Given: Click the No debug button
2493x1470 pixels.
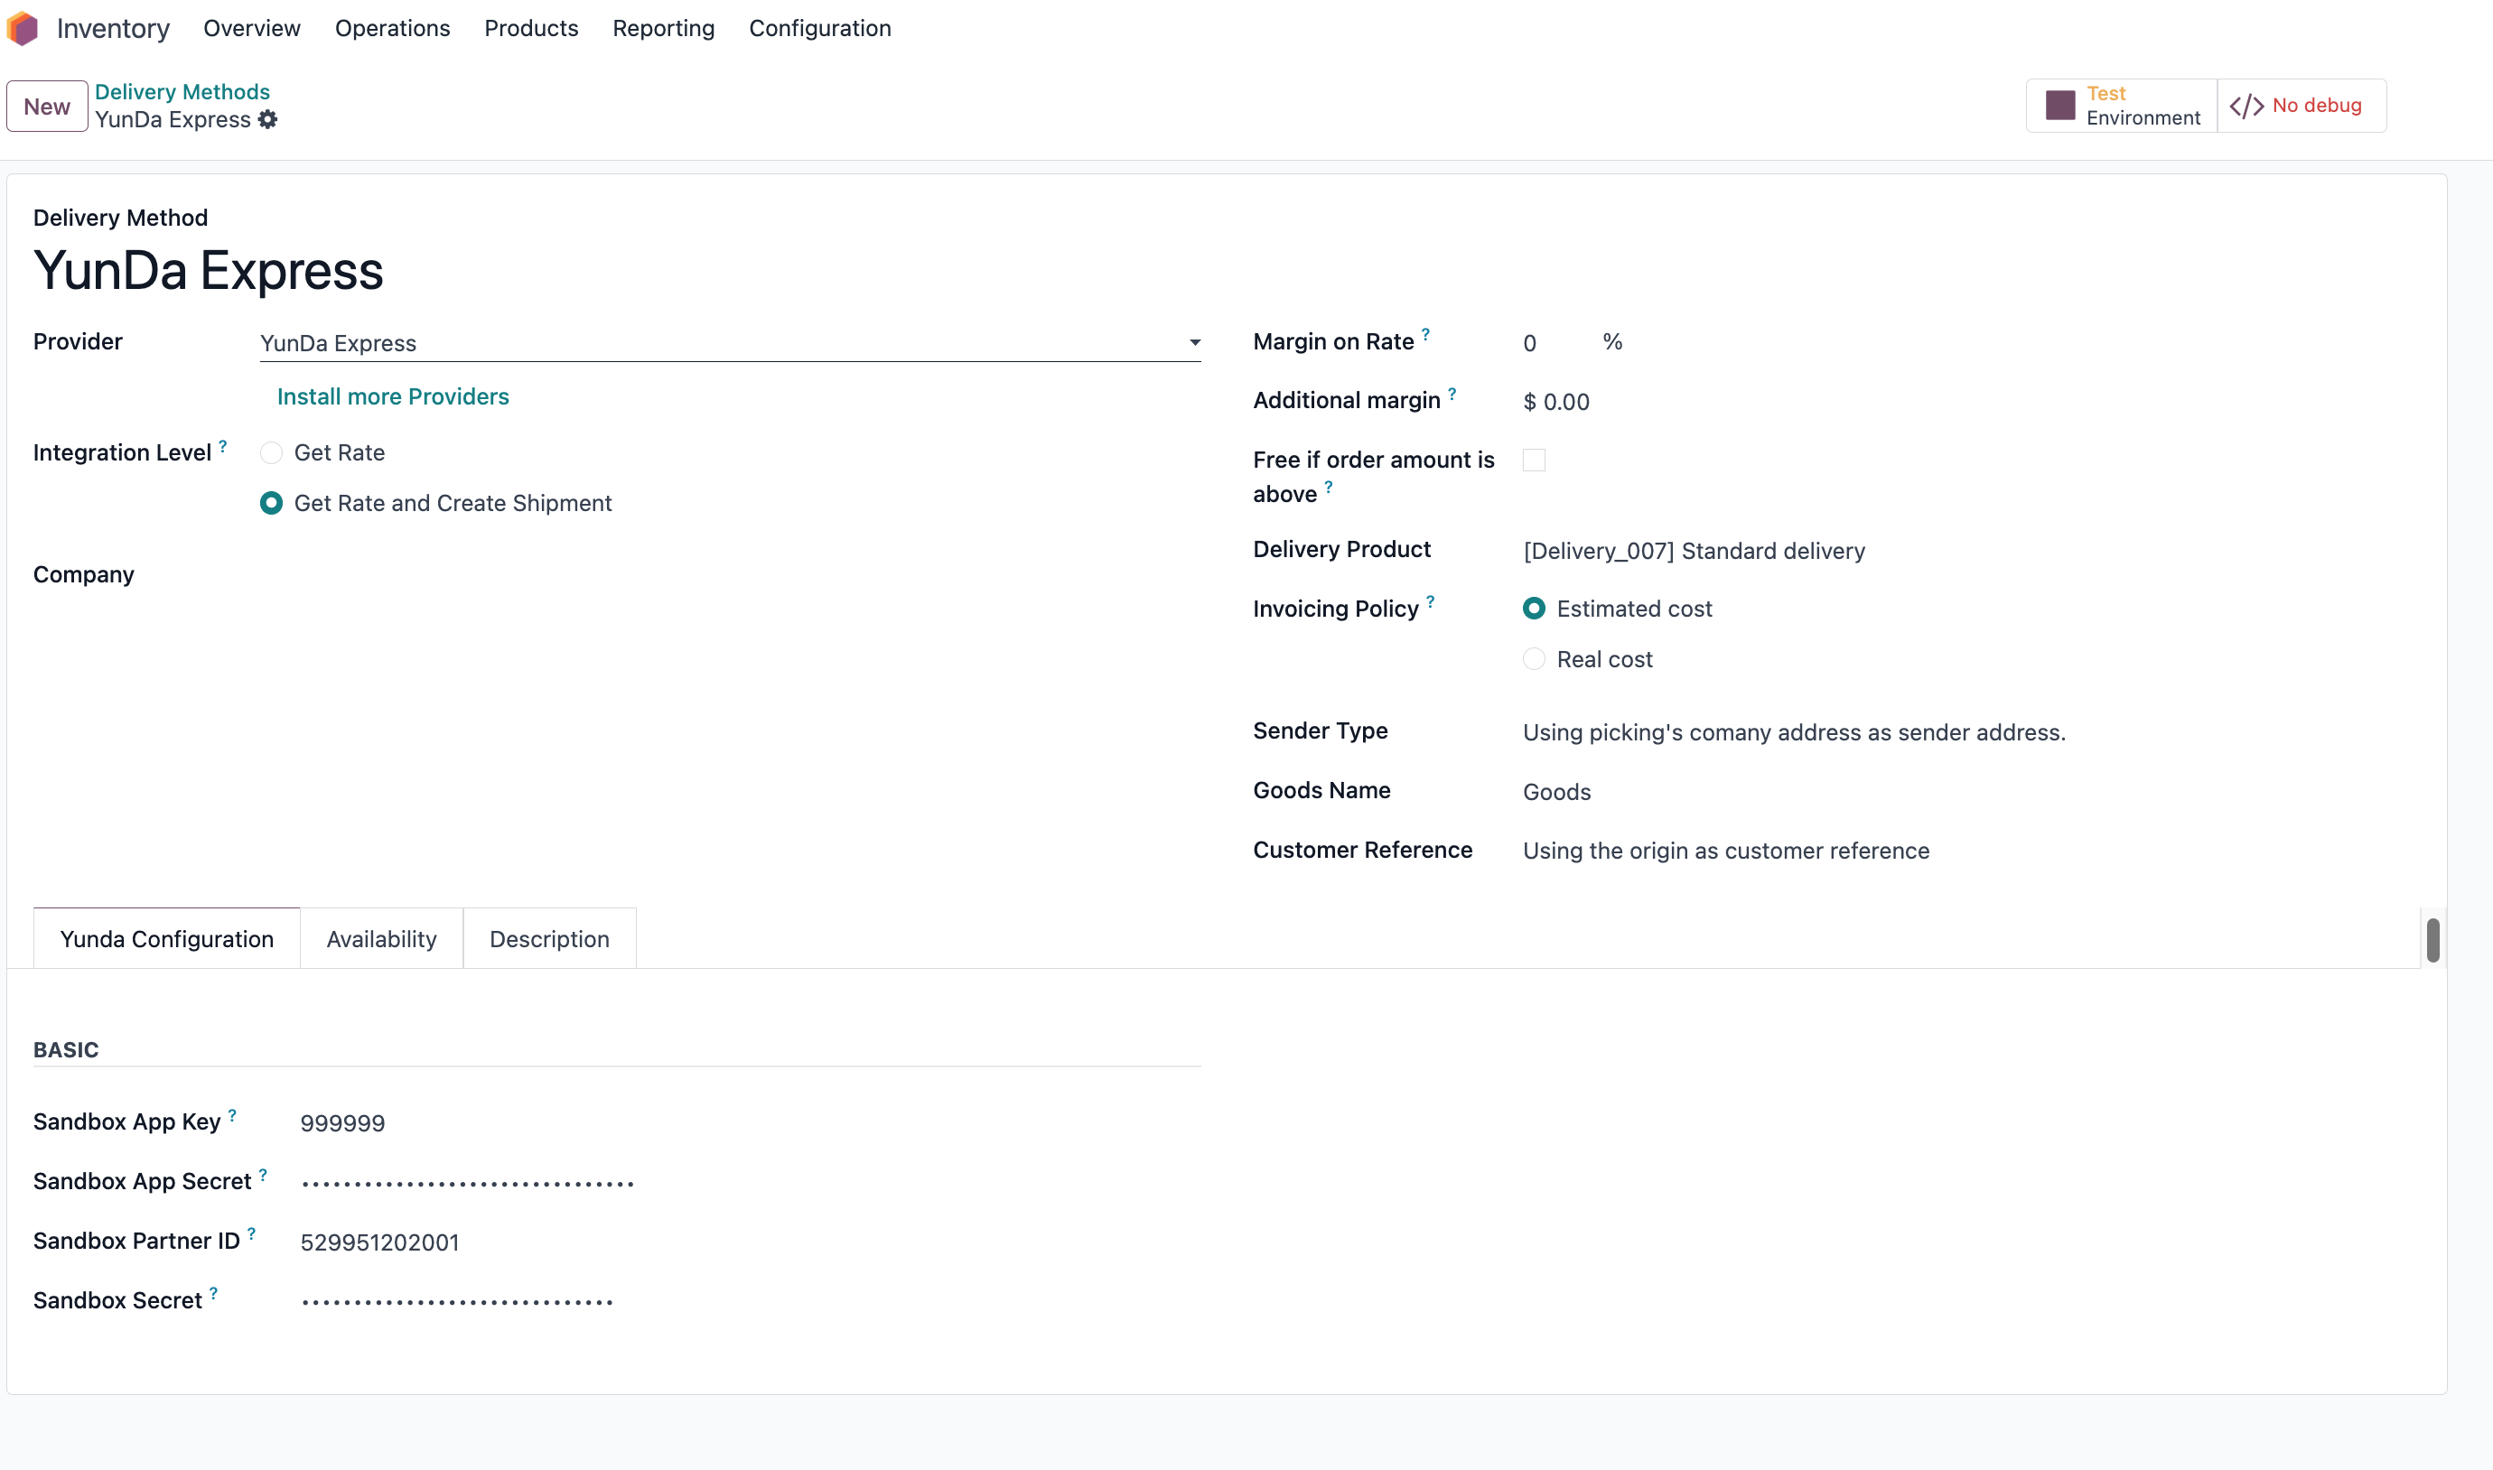Looking at the screenshot, I should [2301, 106].
